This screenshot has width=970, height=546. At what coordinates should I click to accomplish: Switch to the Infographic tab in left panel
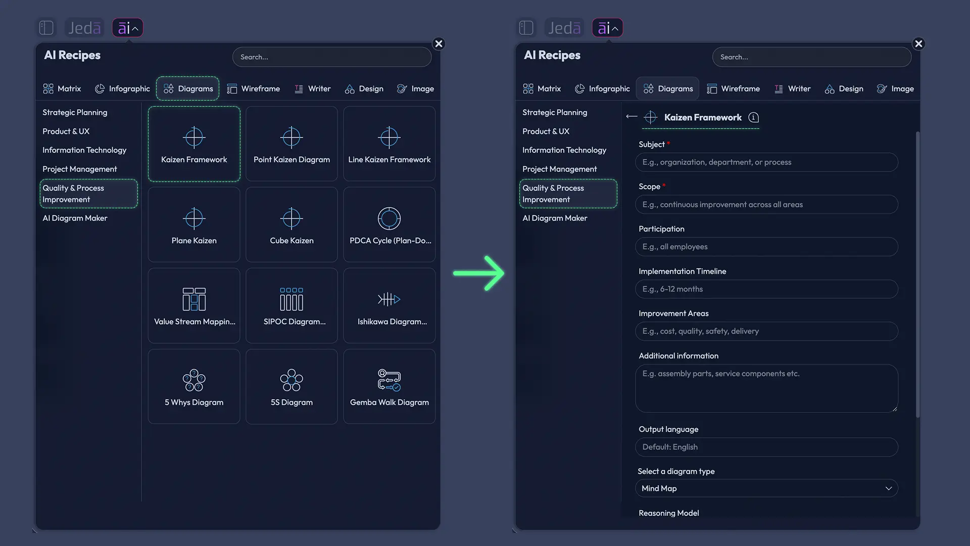[x=122, y=89]
